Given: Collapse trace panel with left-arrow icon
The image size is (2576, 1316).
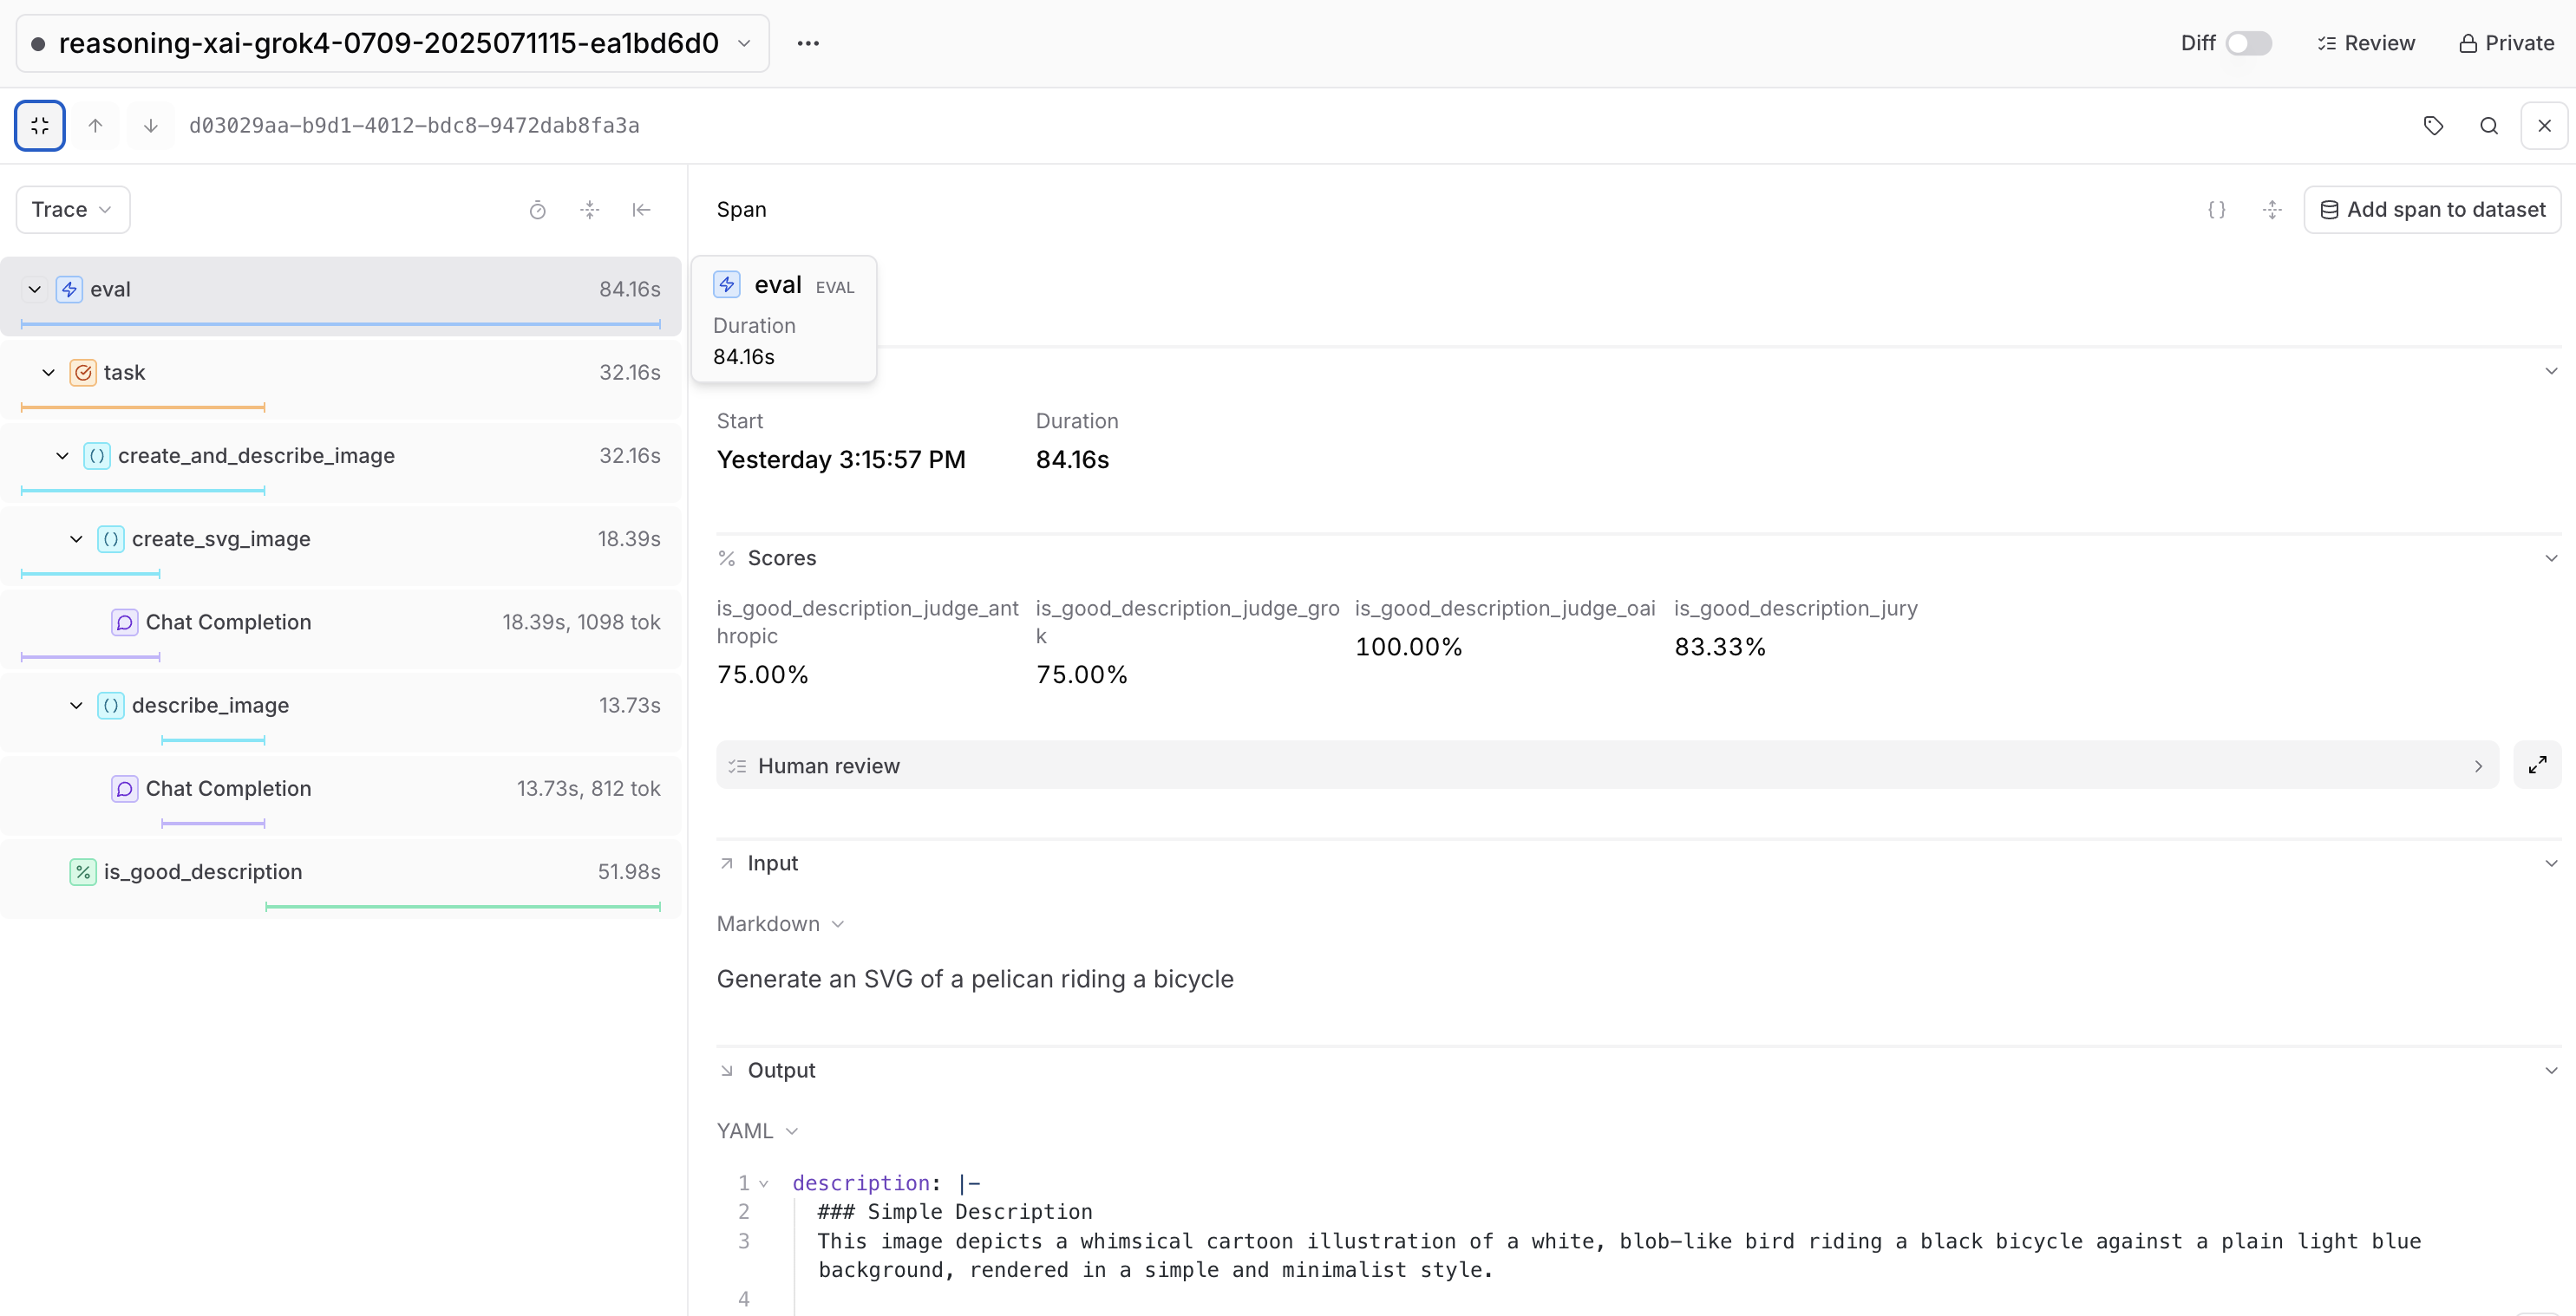Looking at the screenshot, I should click(641, 210).
